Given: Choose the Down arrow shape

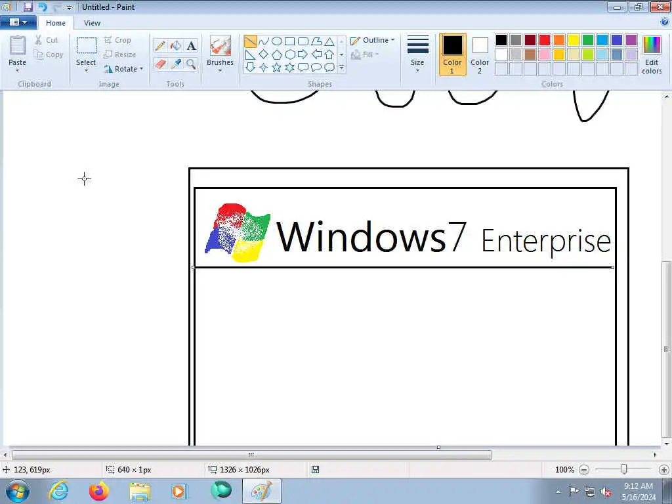Looking at the screenshot, I should tap(250, 68).
